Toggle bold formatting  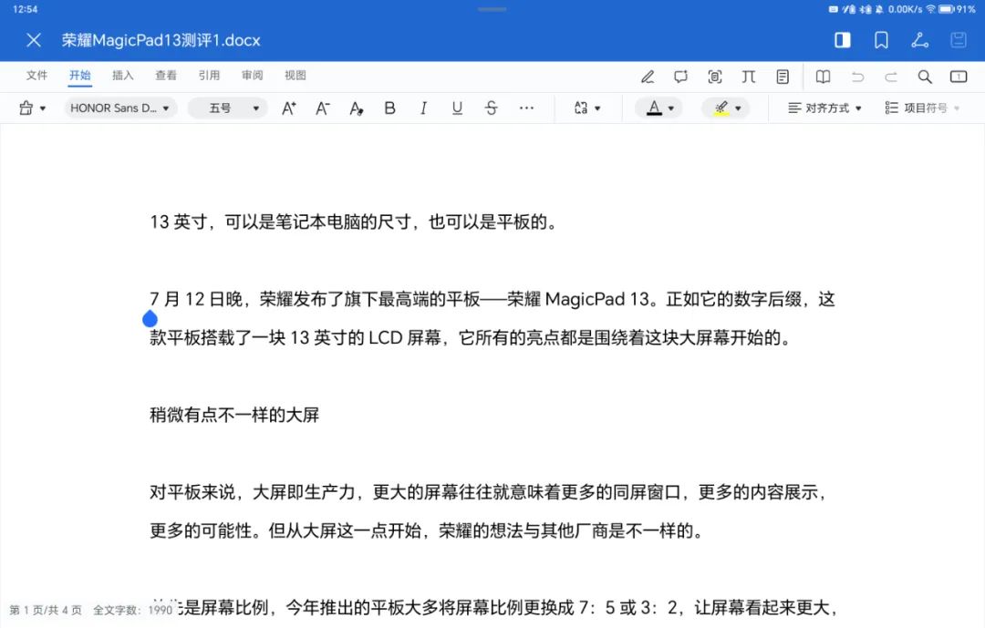point(389,108)
